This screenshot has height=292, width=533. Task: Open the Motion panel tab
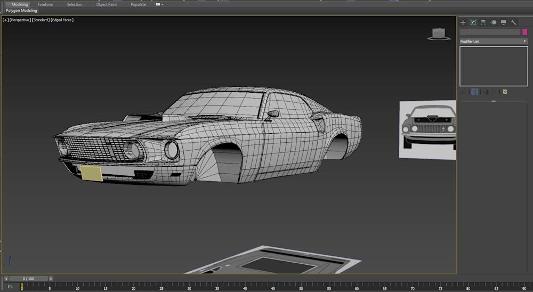pos(493,22)
